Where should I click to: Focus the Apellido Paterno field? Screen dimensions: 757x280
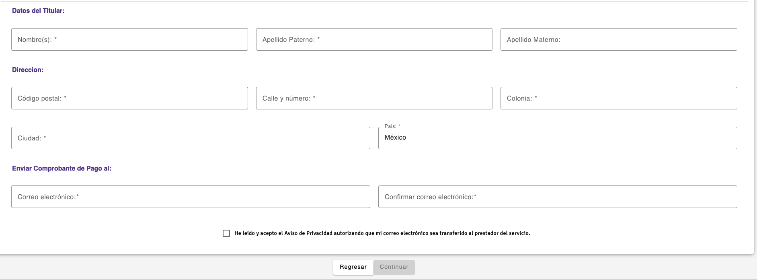(x=374, y=39)
